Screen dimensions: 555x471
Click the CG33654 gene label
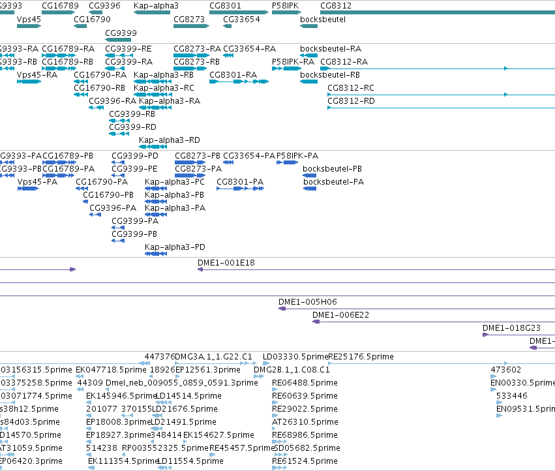point(241,19)
